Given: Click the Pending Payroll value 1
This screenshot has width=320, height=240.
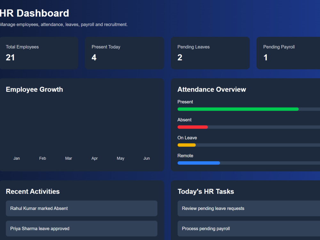Looking at the screenshot, I should 266,58.
